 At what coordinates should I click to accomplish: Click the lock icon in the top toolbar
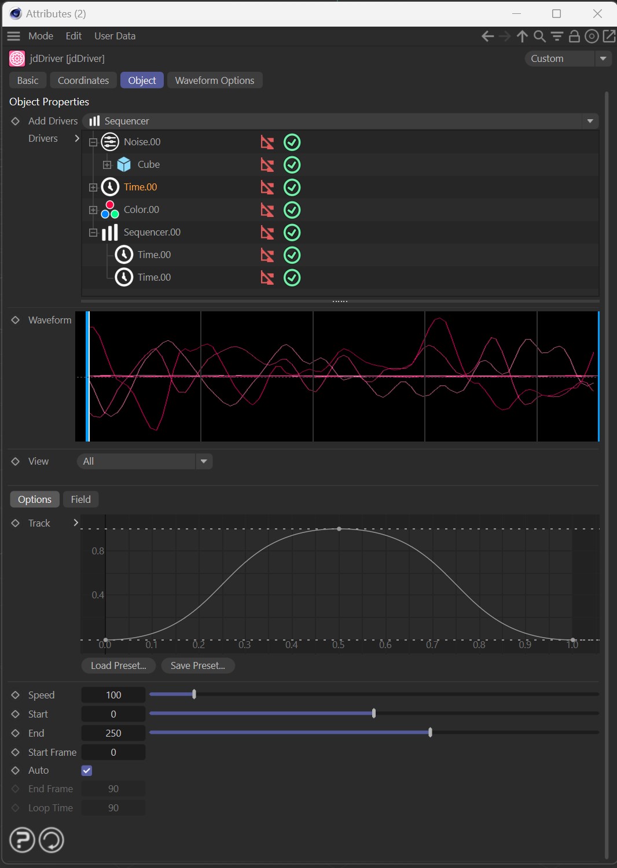pyautogui.click(x=574, y=36)
